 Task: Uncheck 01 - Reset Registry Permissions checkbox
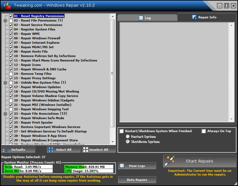(x=11, y=16)
